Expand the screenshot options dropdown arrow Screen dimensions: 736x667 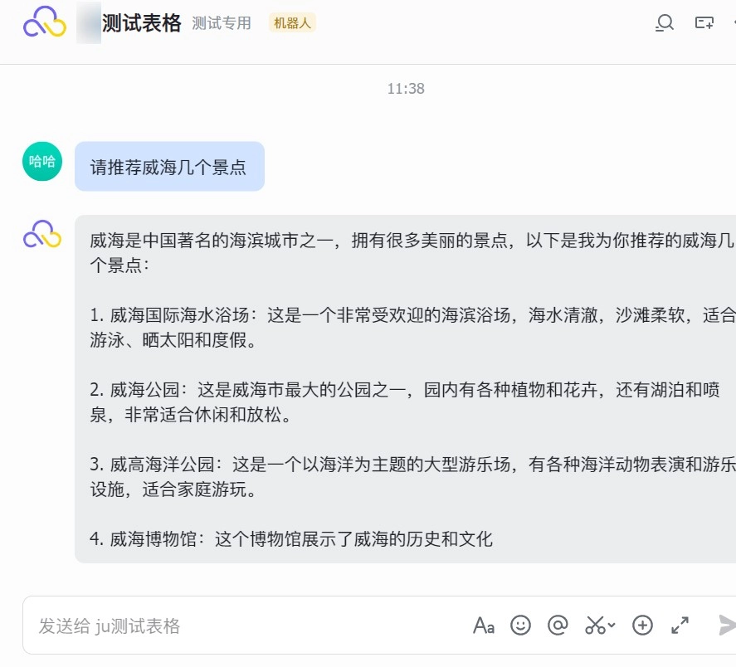click(x=612, y=626)
